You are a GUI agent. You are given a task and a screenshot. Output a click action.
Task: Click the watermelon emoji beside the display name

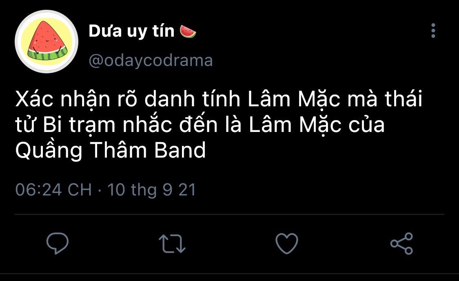(188, 31)
